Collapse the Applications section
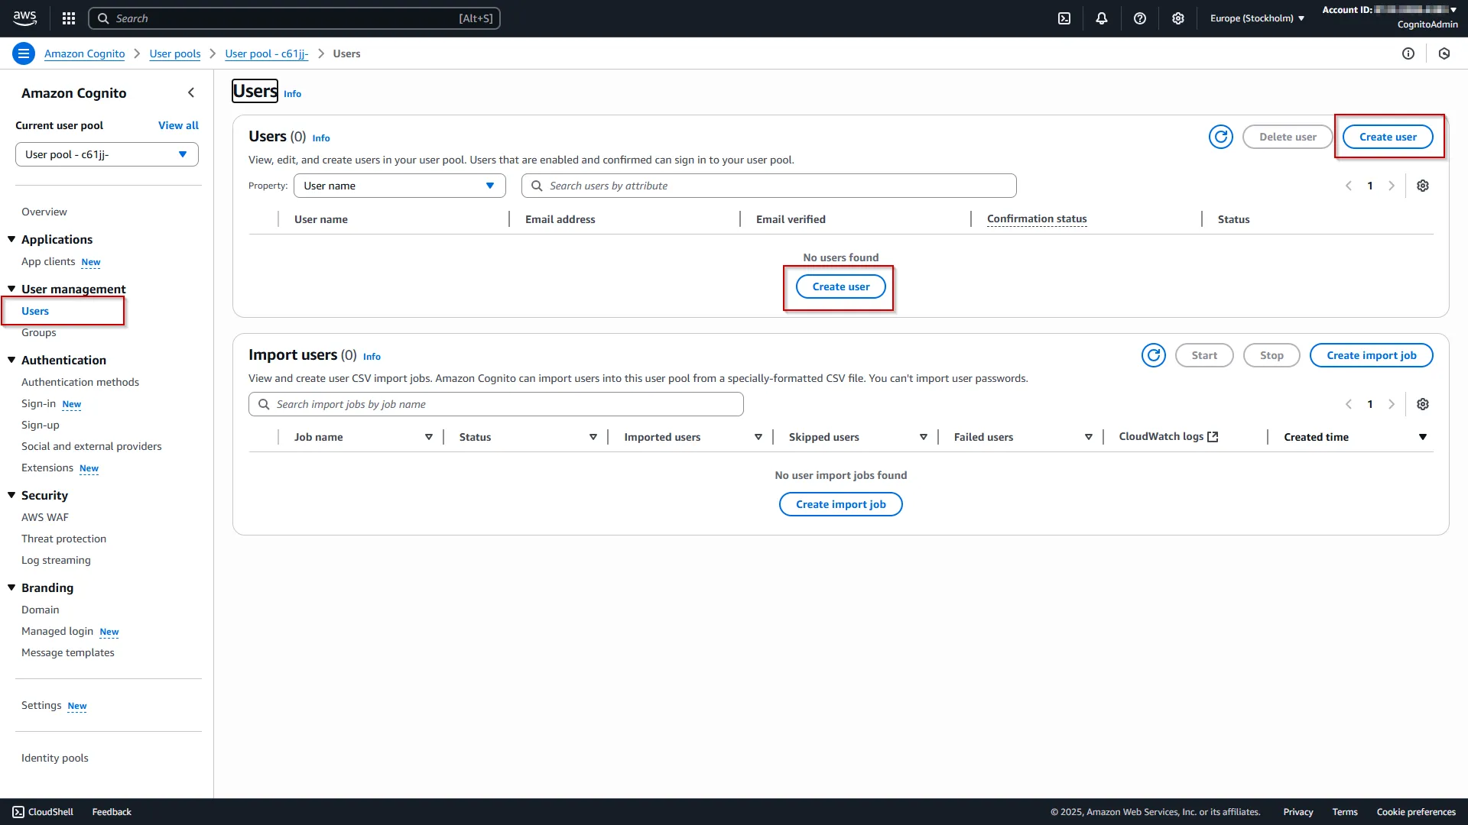The width and height of the screenshot is (1468, 825). tap(11, 239)
